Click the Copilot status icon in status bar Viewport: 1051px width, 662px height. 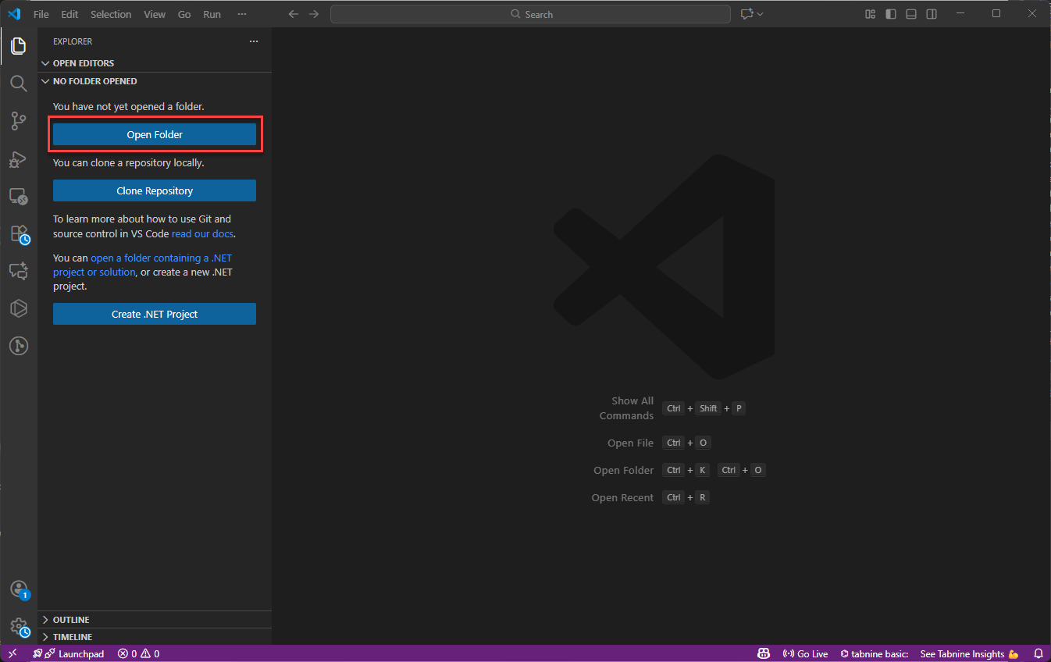pyautogui.click(x=764, y=653)
